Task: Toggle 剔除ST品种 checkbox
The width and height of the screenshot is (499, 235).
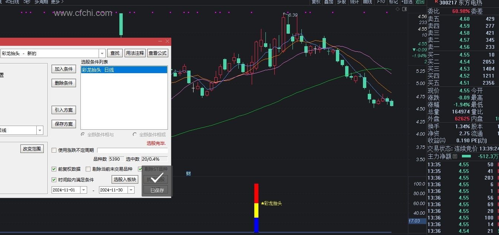Action: [140, 169]
